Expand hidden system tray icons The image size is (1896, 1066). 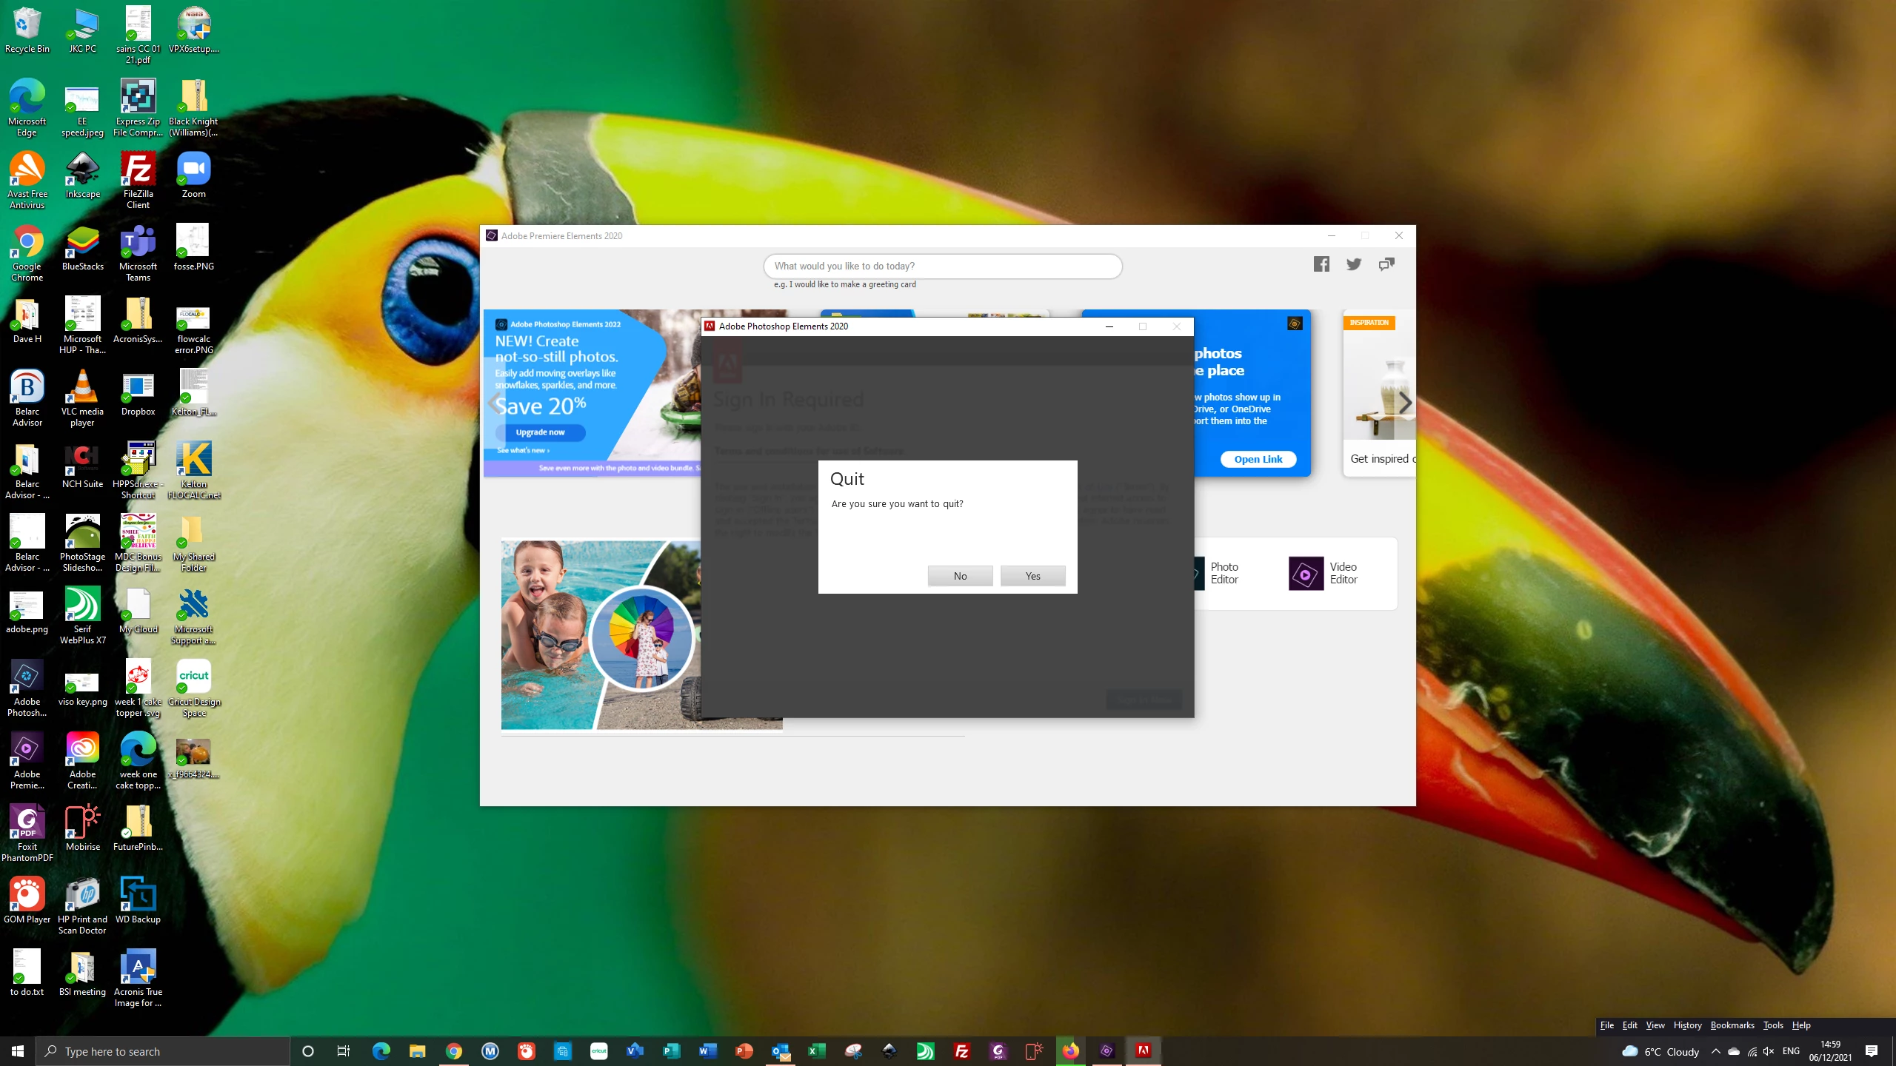coord(1715,1051)
